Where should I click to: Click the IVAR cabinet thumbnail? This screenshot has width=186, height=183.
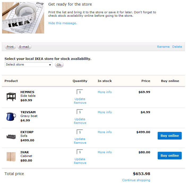point(11,157)
